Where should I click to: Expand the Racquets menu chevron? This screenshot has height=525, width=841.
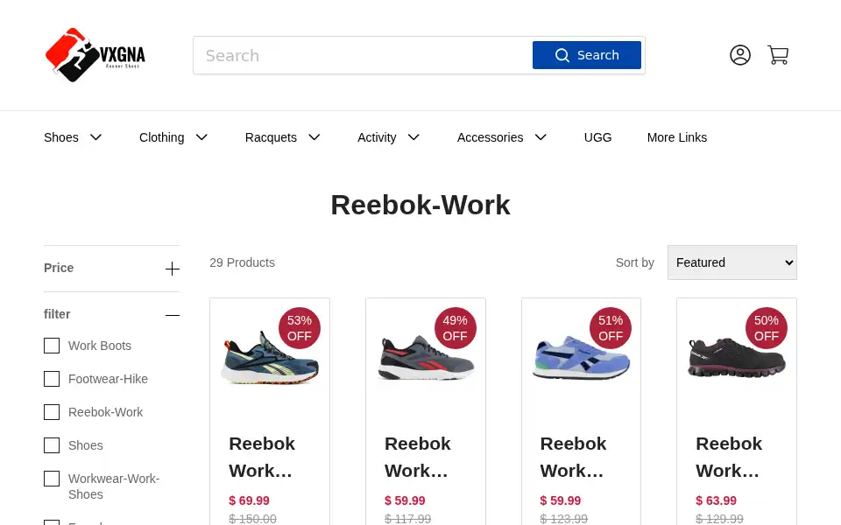(314, 137)
